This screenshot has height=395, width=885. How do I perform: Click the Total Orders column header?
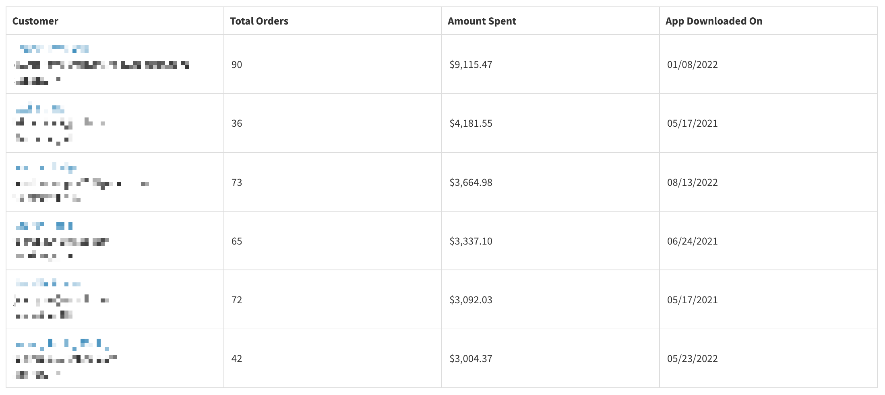[x=259, y=21]
